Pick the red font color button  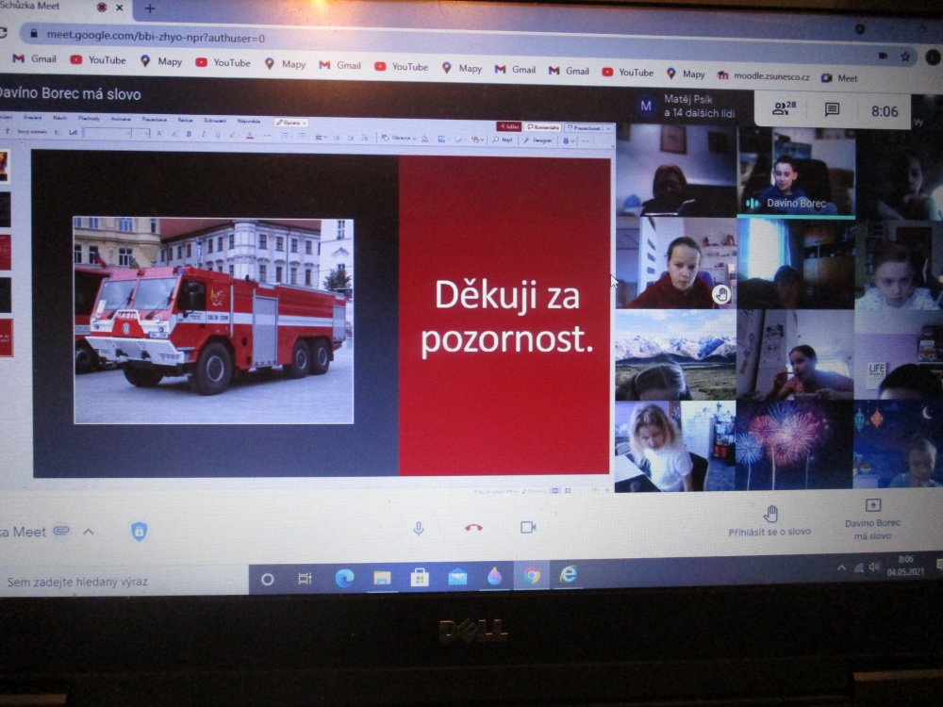(x=250, y=135)
